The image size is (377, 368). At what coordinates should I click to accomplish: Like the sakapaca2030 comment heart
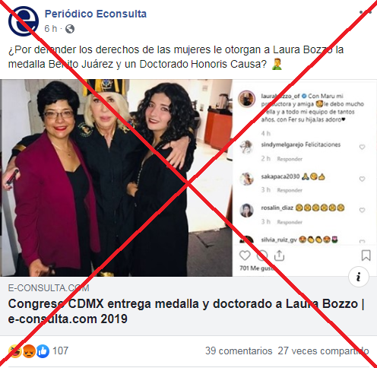[x=362, y=179]
